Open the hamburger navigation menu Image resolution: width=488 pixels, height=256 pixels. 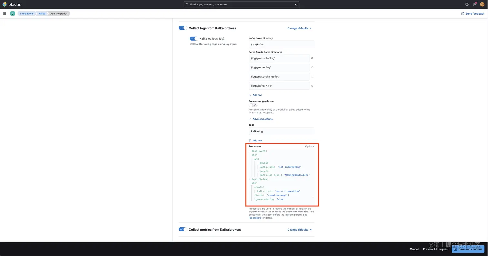coord(5,14)
